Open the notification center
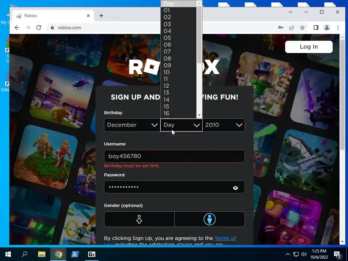This screenshot has width=348, height=261. 337,255
